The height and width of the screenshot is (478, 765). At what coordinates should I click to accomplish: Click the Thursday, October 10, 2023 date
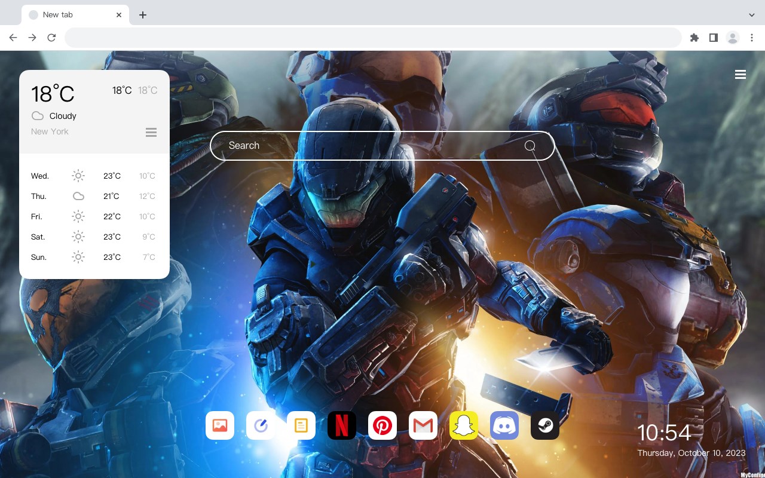click(691, 453)
